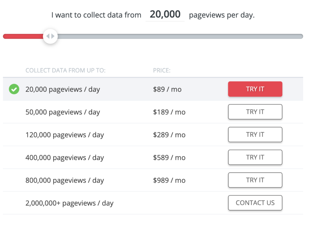312x232 pixels.
Task: Select the red TRY IT button for $89 plan
Action: coord(255,89)
